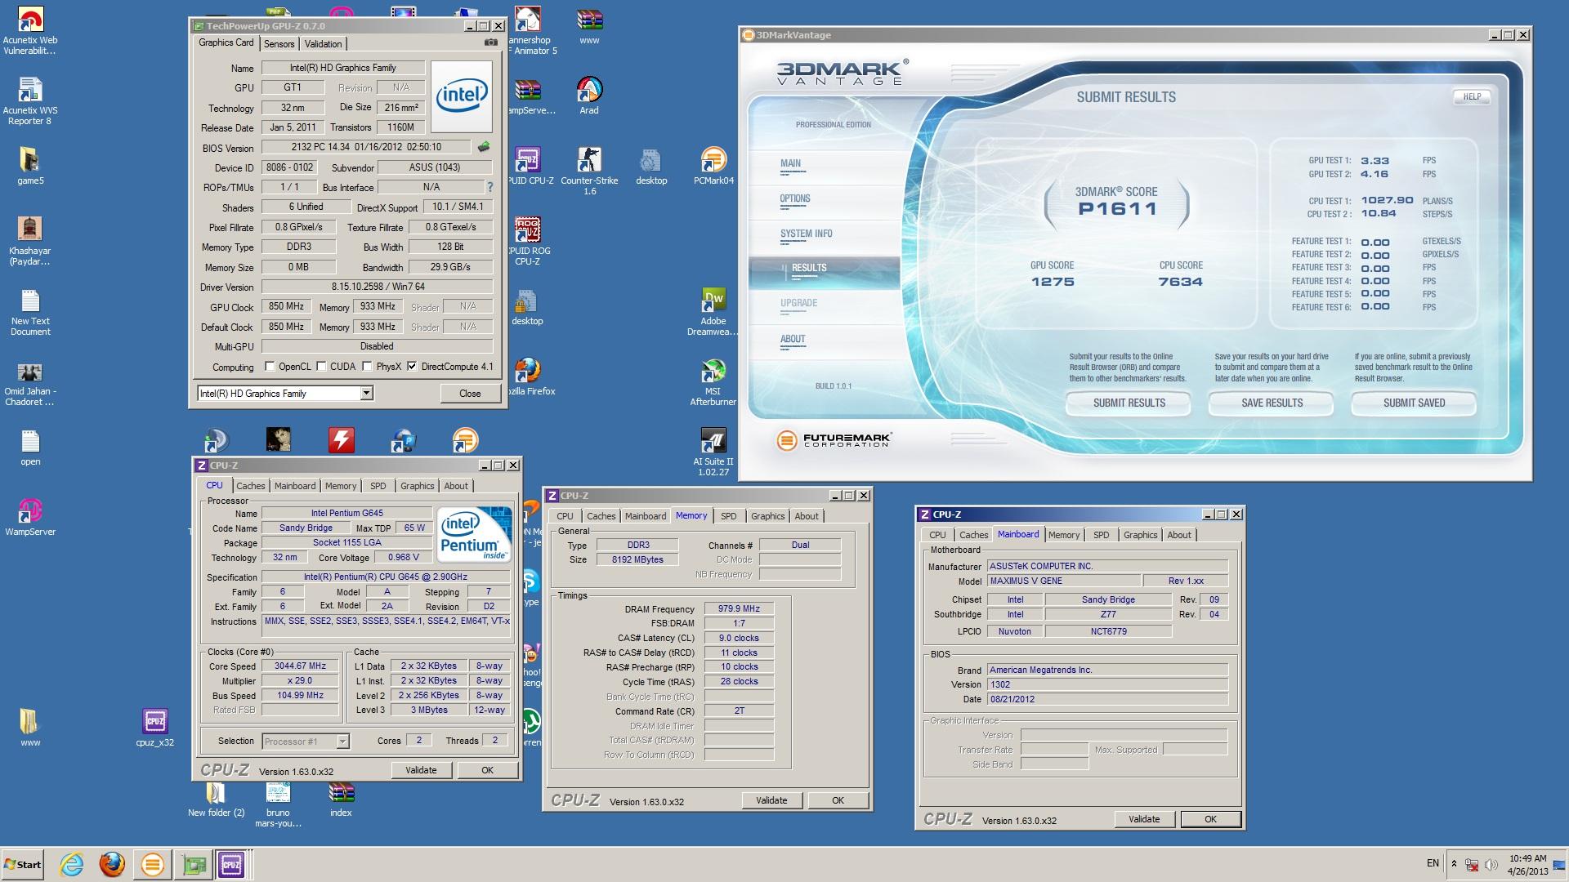Show hidden system tray icons arrow

tap(1454, 864)
